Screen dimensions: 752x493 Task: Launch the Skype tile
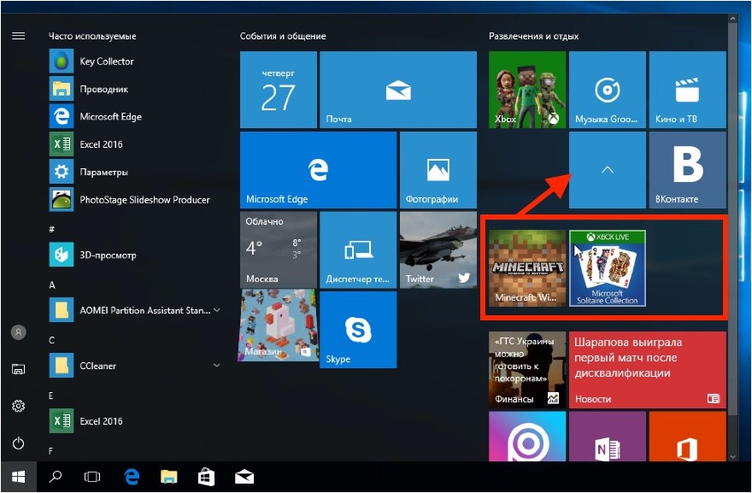click(x=358, y=330)
